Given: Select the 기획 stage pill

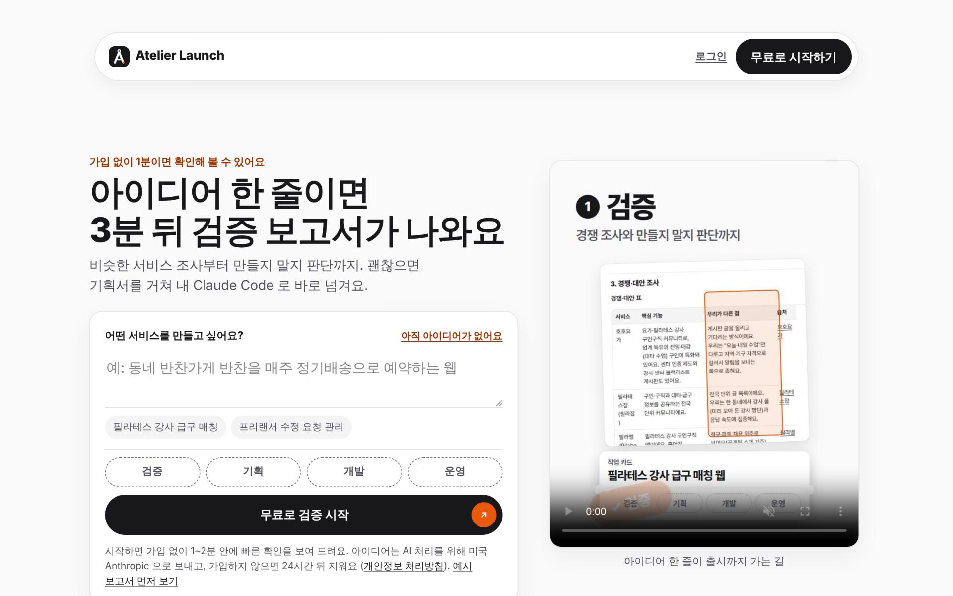Looking at the screenshot, I should [x=253, y=472].
